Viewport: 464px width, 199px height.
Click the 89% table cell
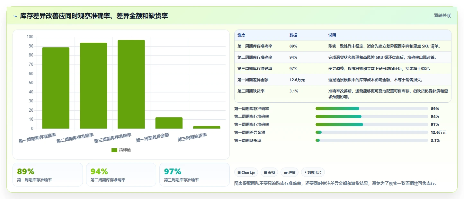(x=293, y=46)
